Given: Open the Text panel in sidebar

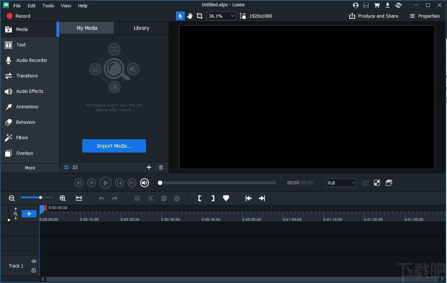Looking at the screenshot, I should tap(30, 45).
